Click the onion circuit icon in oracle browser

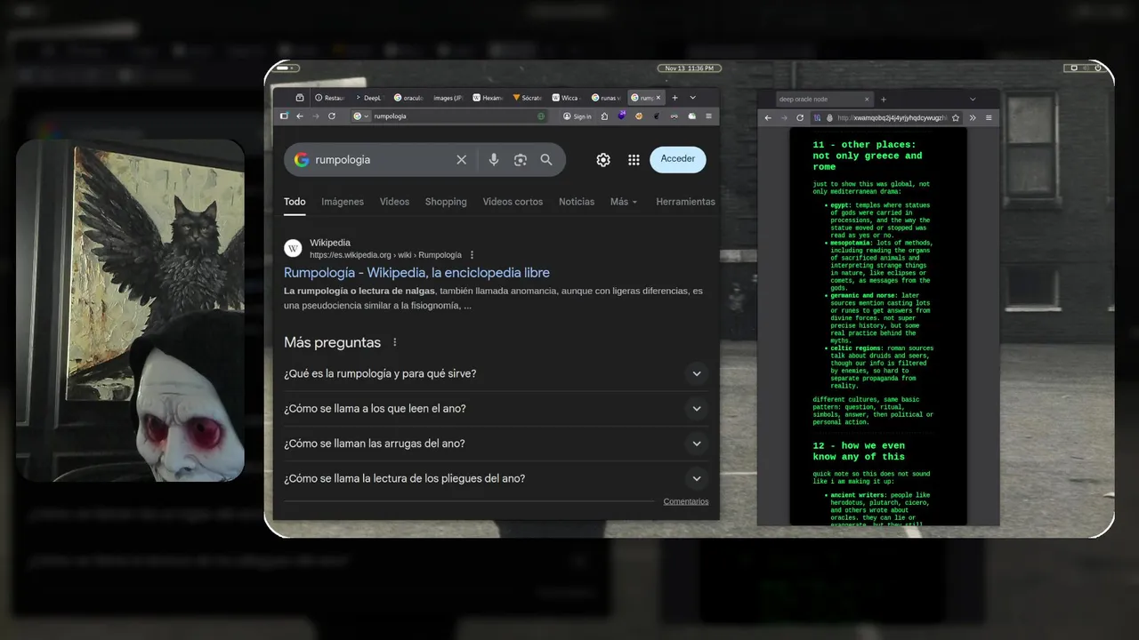(x=817, y=118)
